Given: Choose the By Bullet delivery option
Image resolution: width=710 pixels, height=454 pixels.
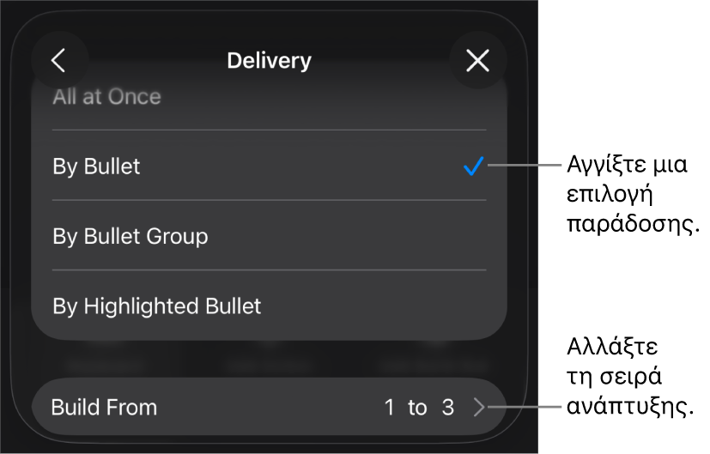Looking at the screenshot, I should point(269,166).
